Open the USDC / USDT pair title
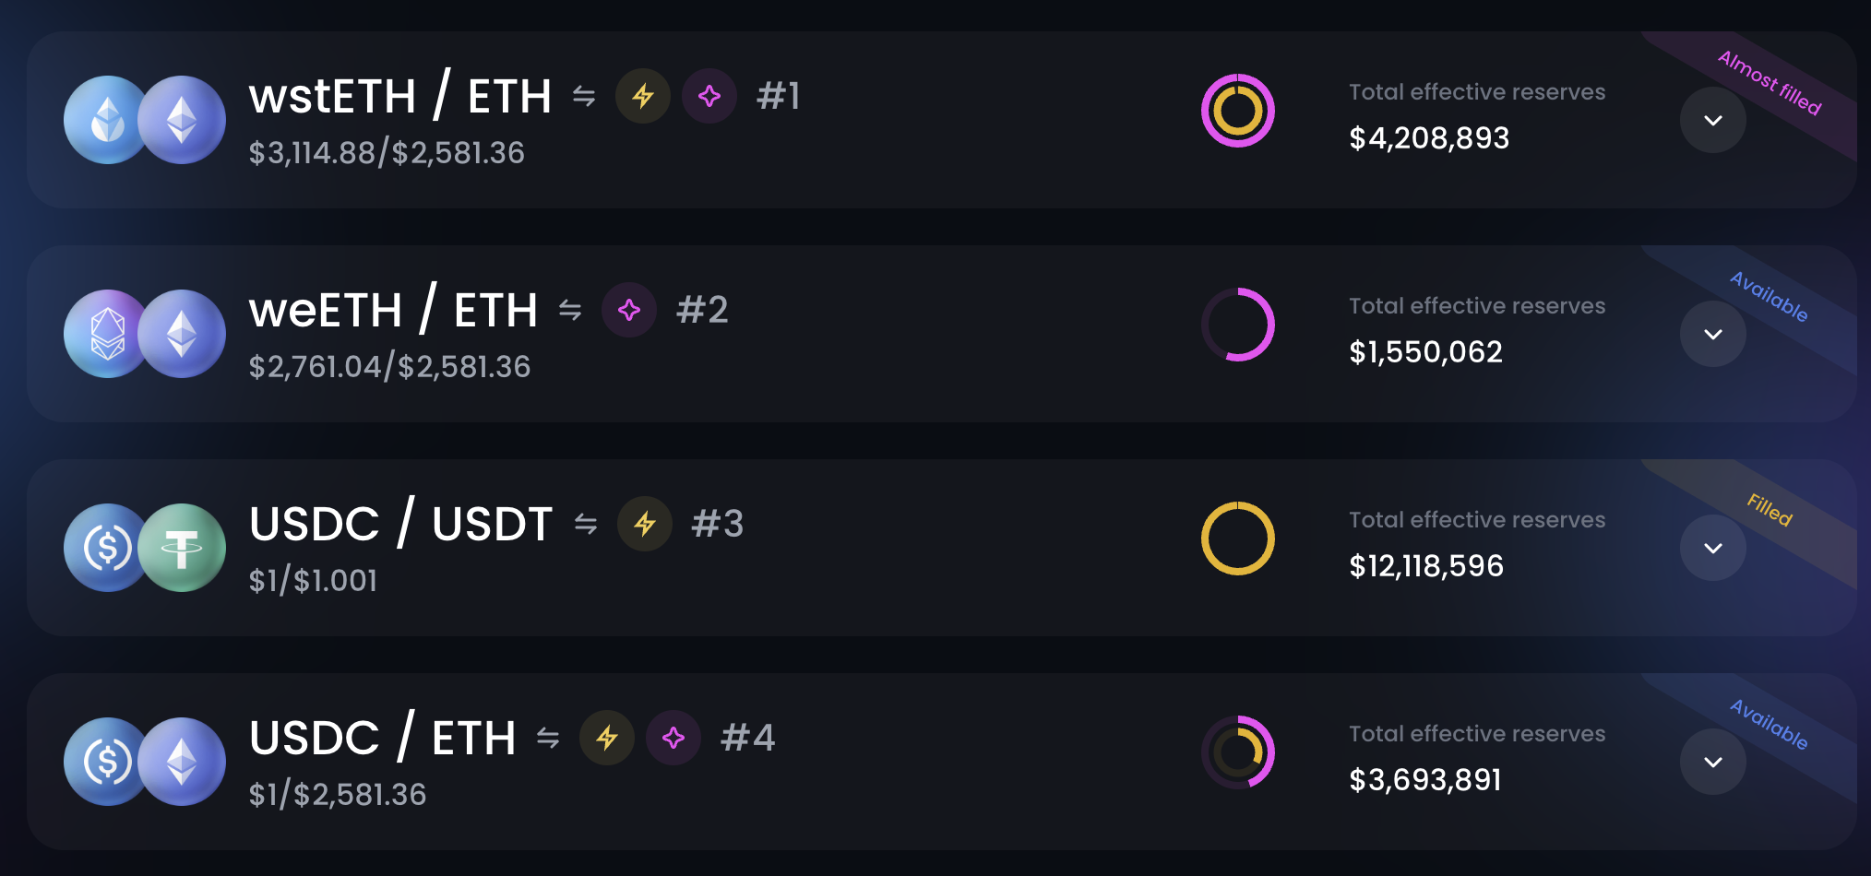This screenshot has width=1871, height=876. click(x=400, y=524)
